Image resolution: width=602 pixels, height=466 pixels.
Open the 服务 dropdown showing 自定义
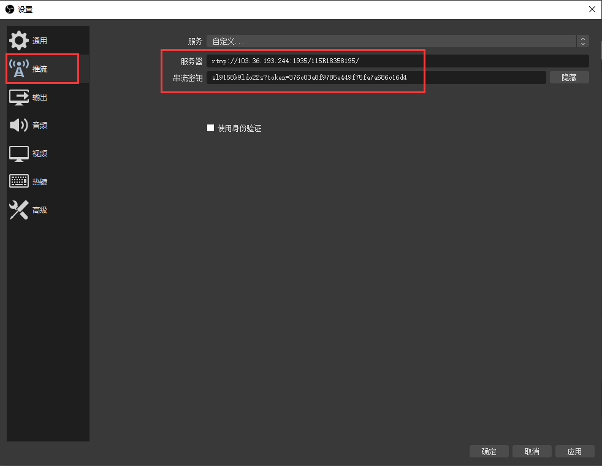pyautogui.click(x=392, y=41)
